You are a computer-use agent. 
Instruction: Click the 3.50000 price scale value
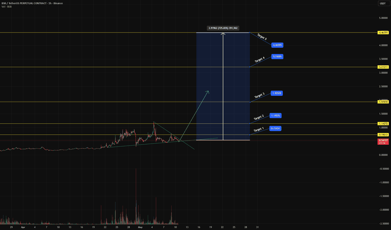pos(383,59)
